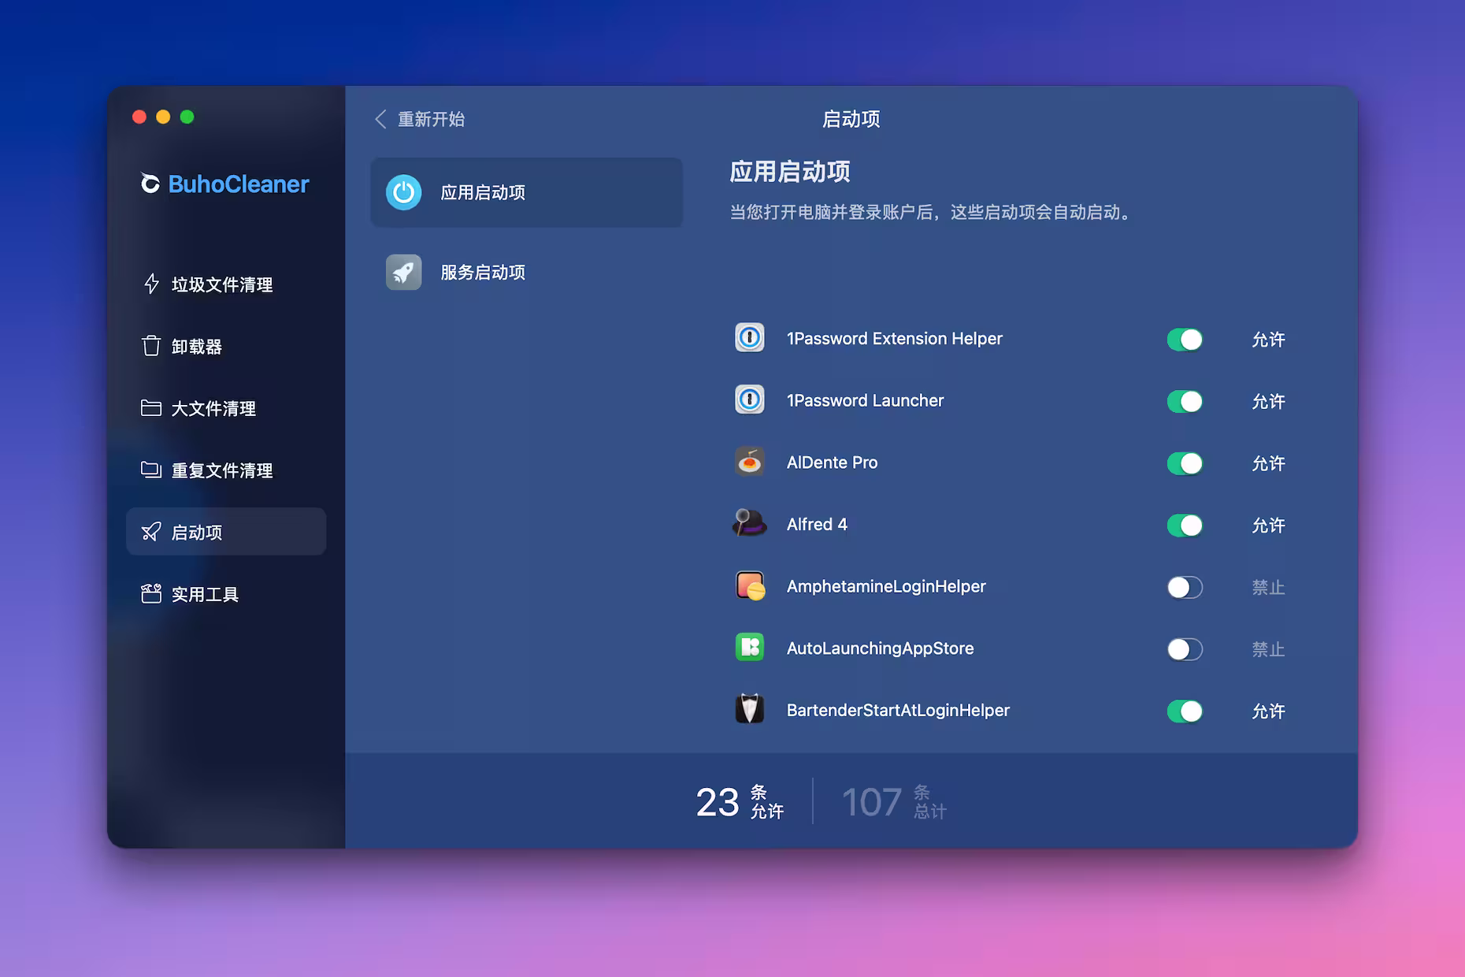Click the BuhoCleaner logo icon

(150, 184)
